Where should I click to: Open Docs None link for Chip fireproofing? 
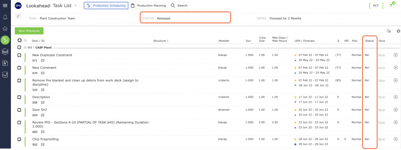point(381,139)
